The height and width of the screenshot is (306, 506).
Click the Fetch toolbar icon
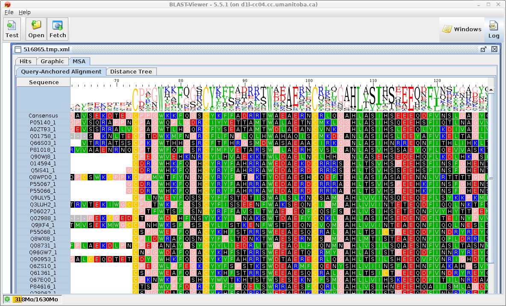tap(58, 29)
